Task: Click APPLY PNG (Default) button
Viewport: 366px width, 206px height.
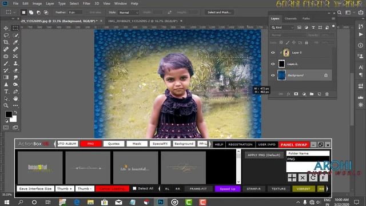Action: click(264, 155)
